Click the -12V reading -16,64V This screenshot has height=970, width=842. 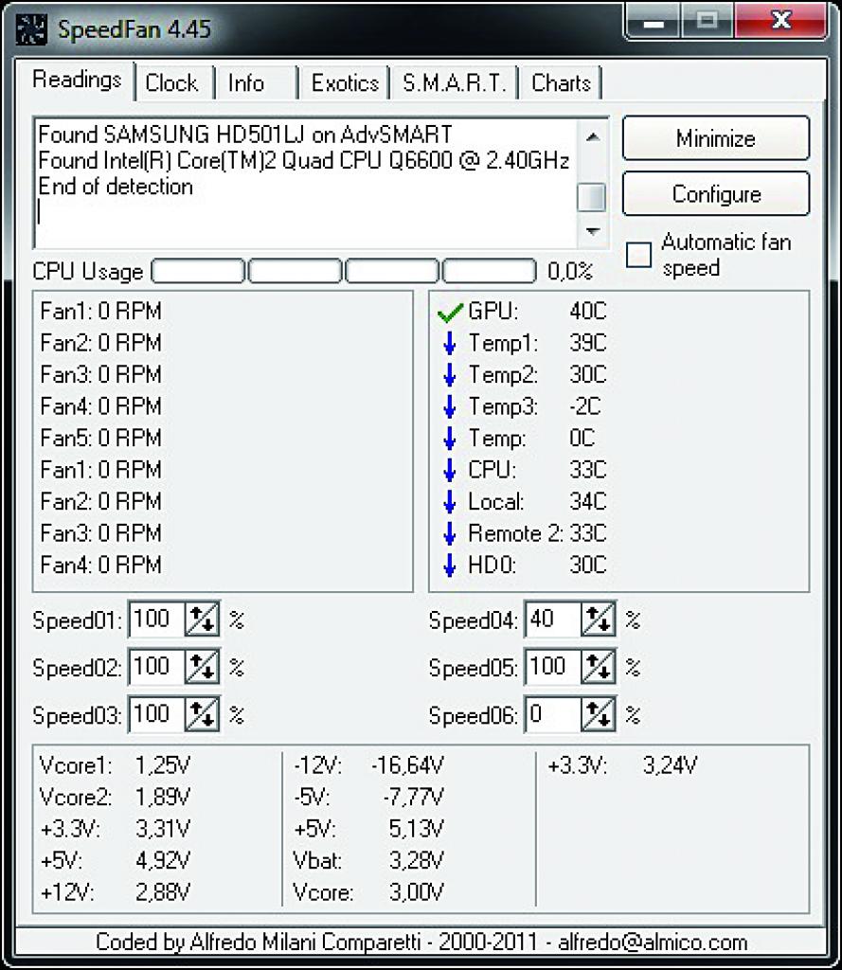point(407,765)
